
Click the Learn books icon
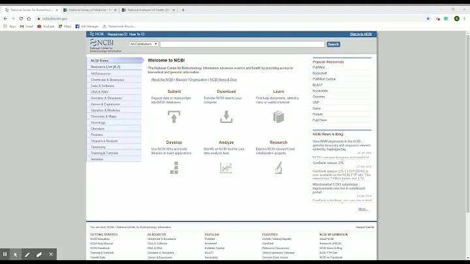[x=279, y=117]
